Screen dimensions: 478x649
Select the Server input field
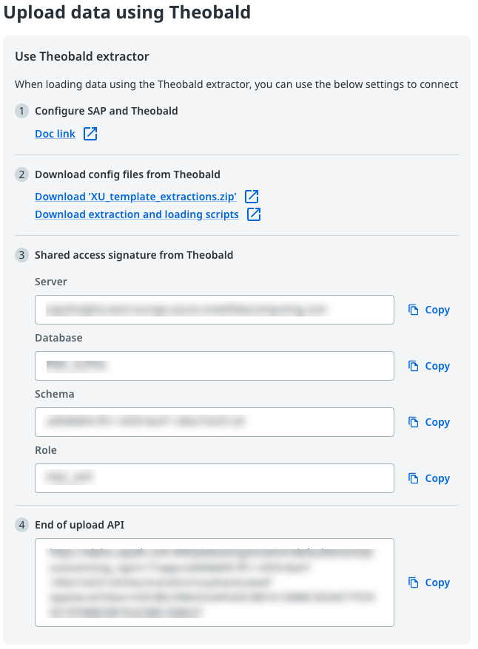[215, 310]
